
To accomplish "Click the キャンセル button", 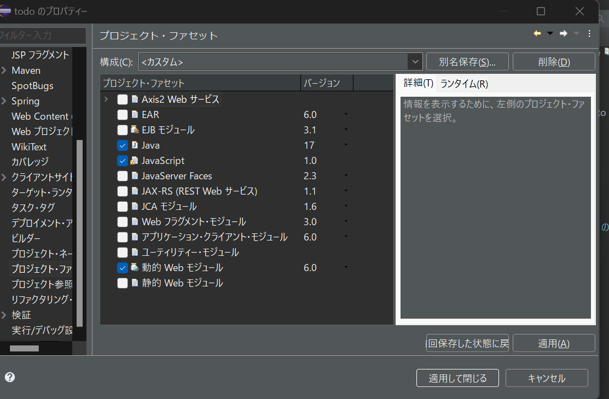I will point(546,378).
